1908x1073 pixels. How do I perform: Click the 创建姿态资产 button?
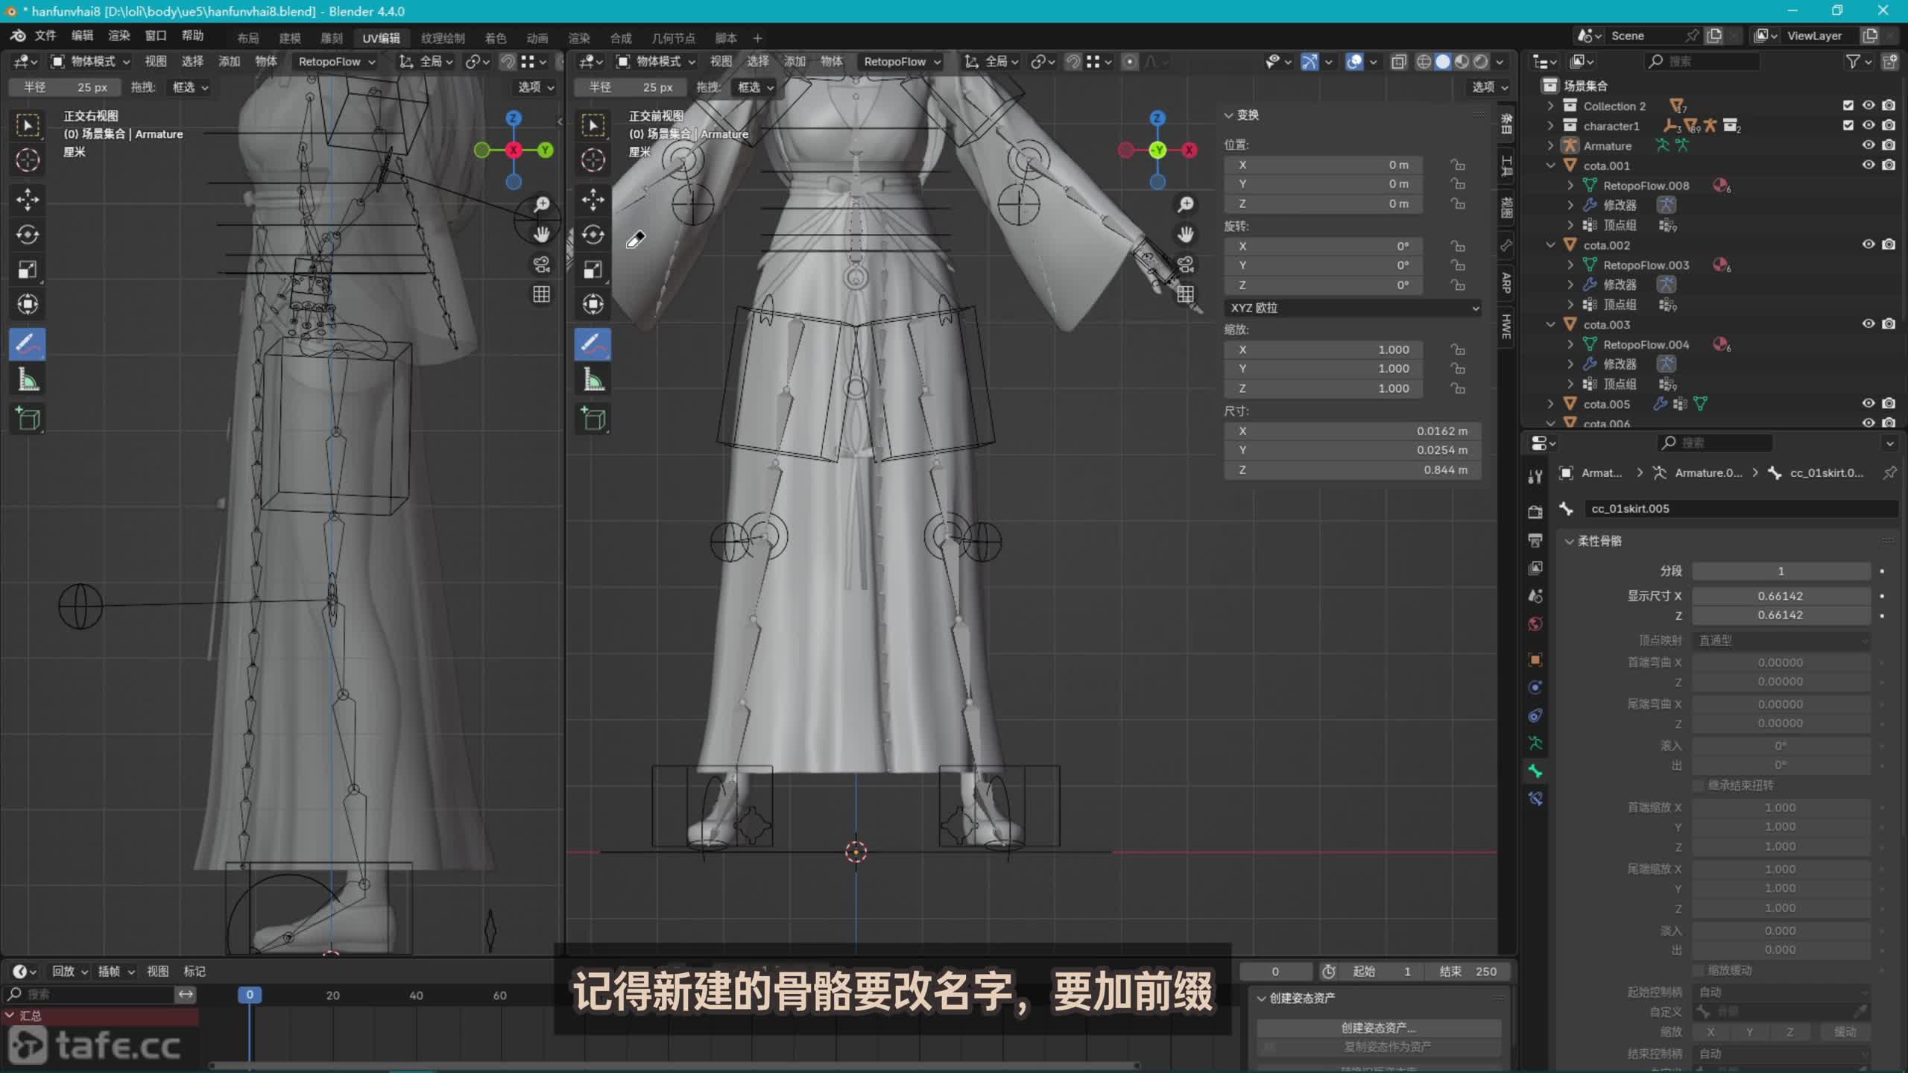point(1378,1028)
